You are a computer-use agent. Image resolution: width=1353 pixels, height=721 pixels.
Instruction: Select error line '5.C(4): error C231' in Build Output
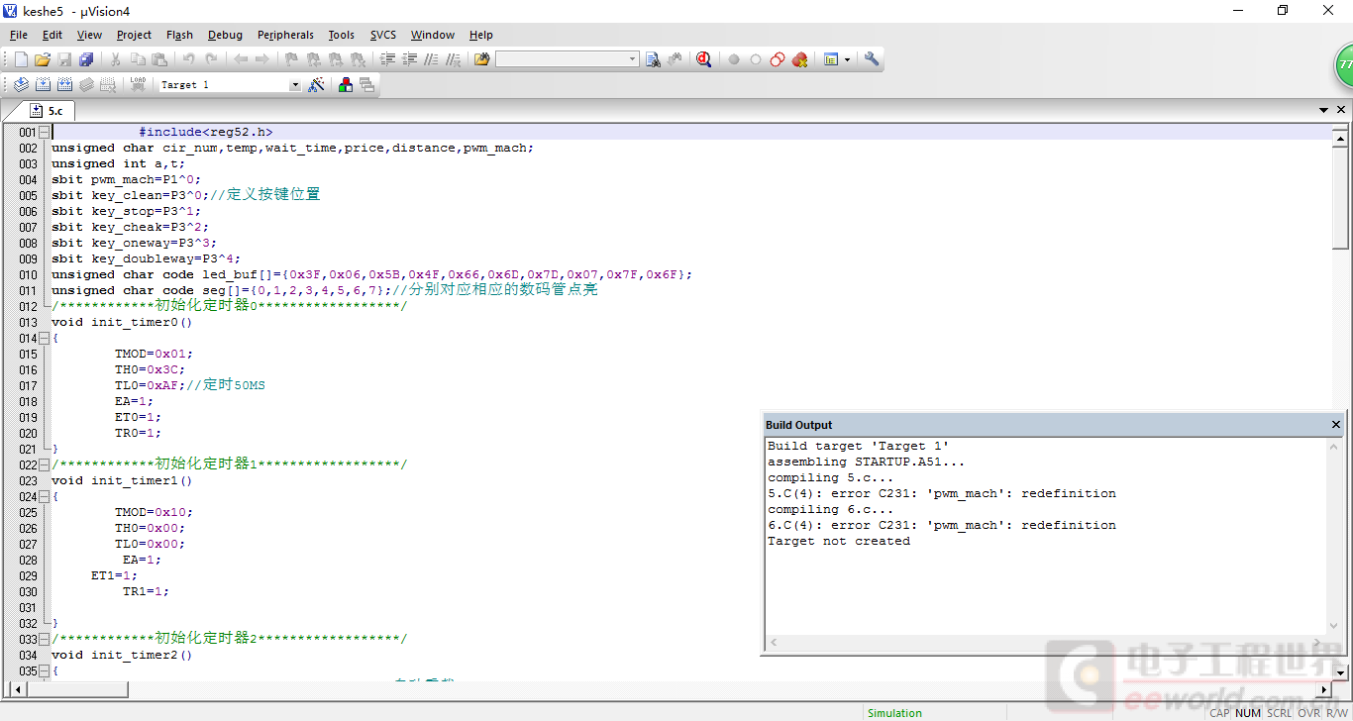point(942,493)
